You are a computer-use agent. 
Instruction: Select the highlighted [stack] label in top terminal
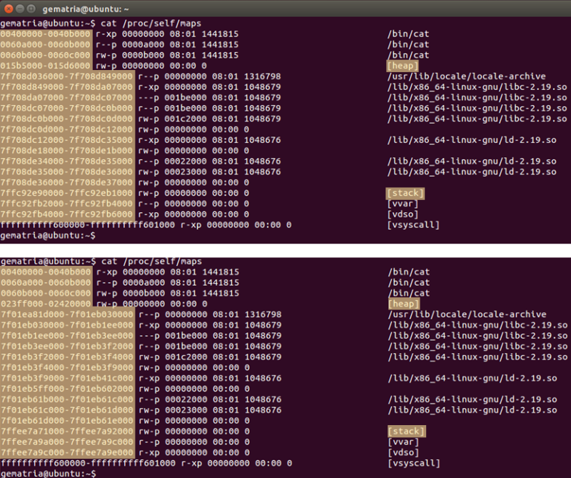pyautogui.click(x=405, y=193)
